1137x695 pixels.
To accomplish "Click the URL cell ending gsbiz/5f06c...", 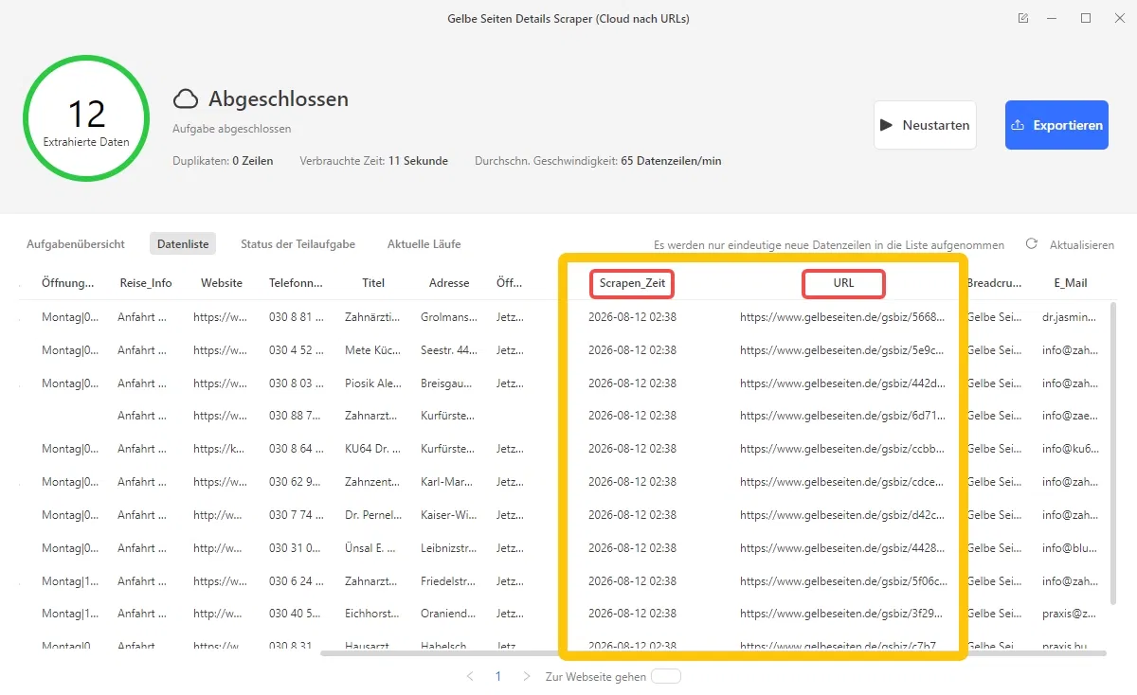I will tap(842, 581).
